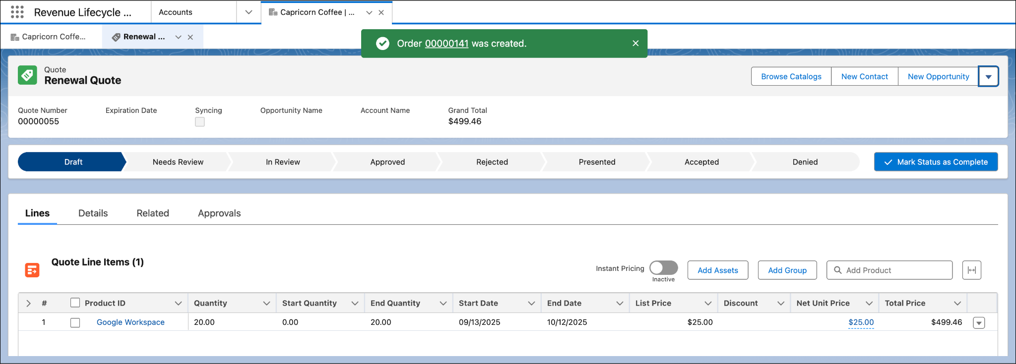Click Add Assets button
This screenshot has height=364, width=1016.
point(718,270)
